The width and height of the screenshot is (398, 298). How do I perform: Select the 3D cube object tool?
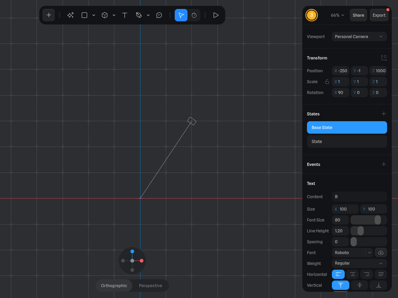point(105,15)
